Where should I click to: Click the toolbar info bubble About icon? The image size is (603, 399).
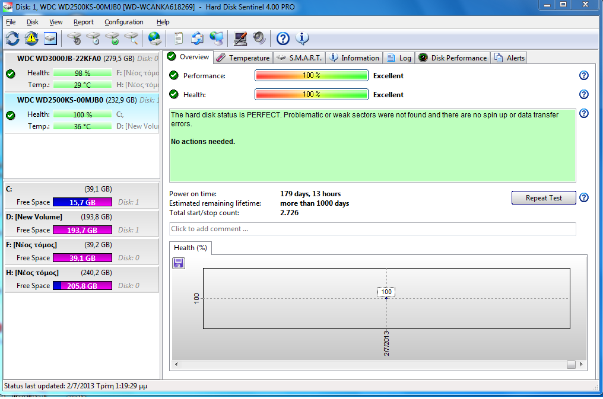(x=302, y=39)
